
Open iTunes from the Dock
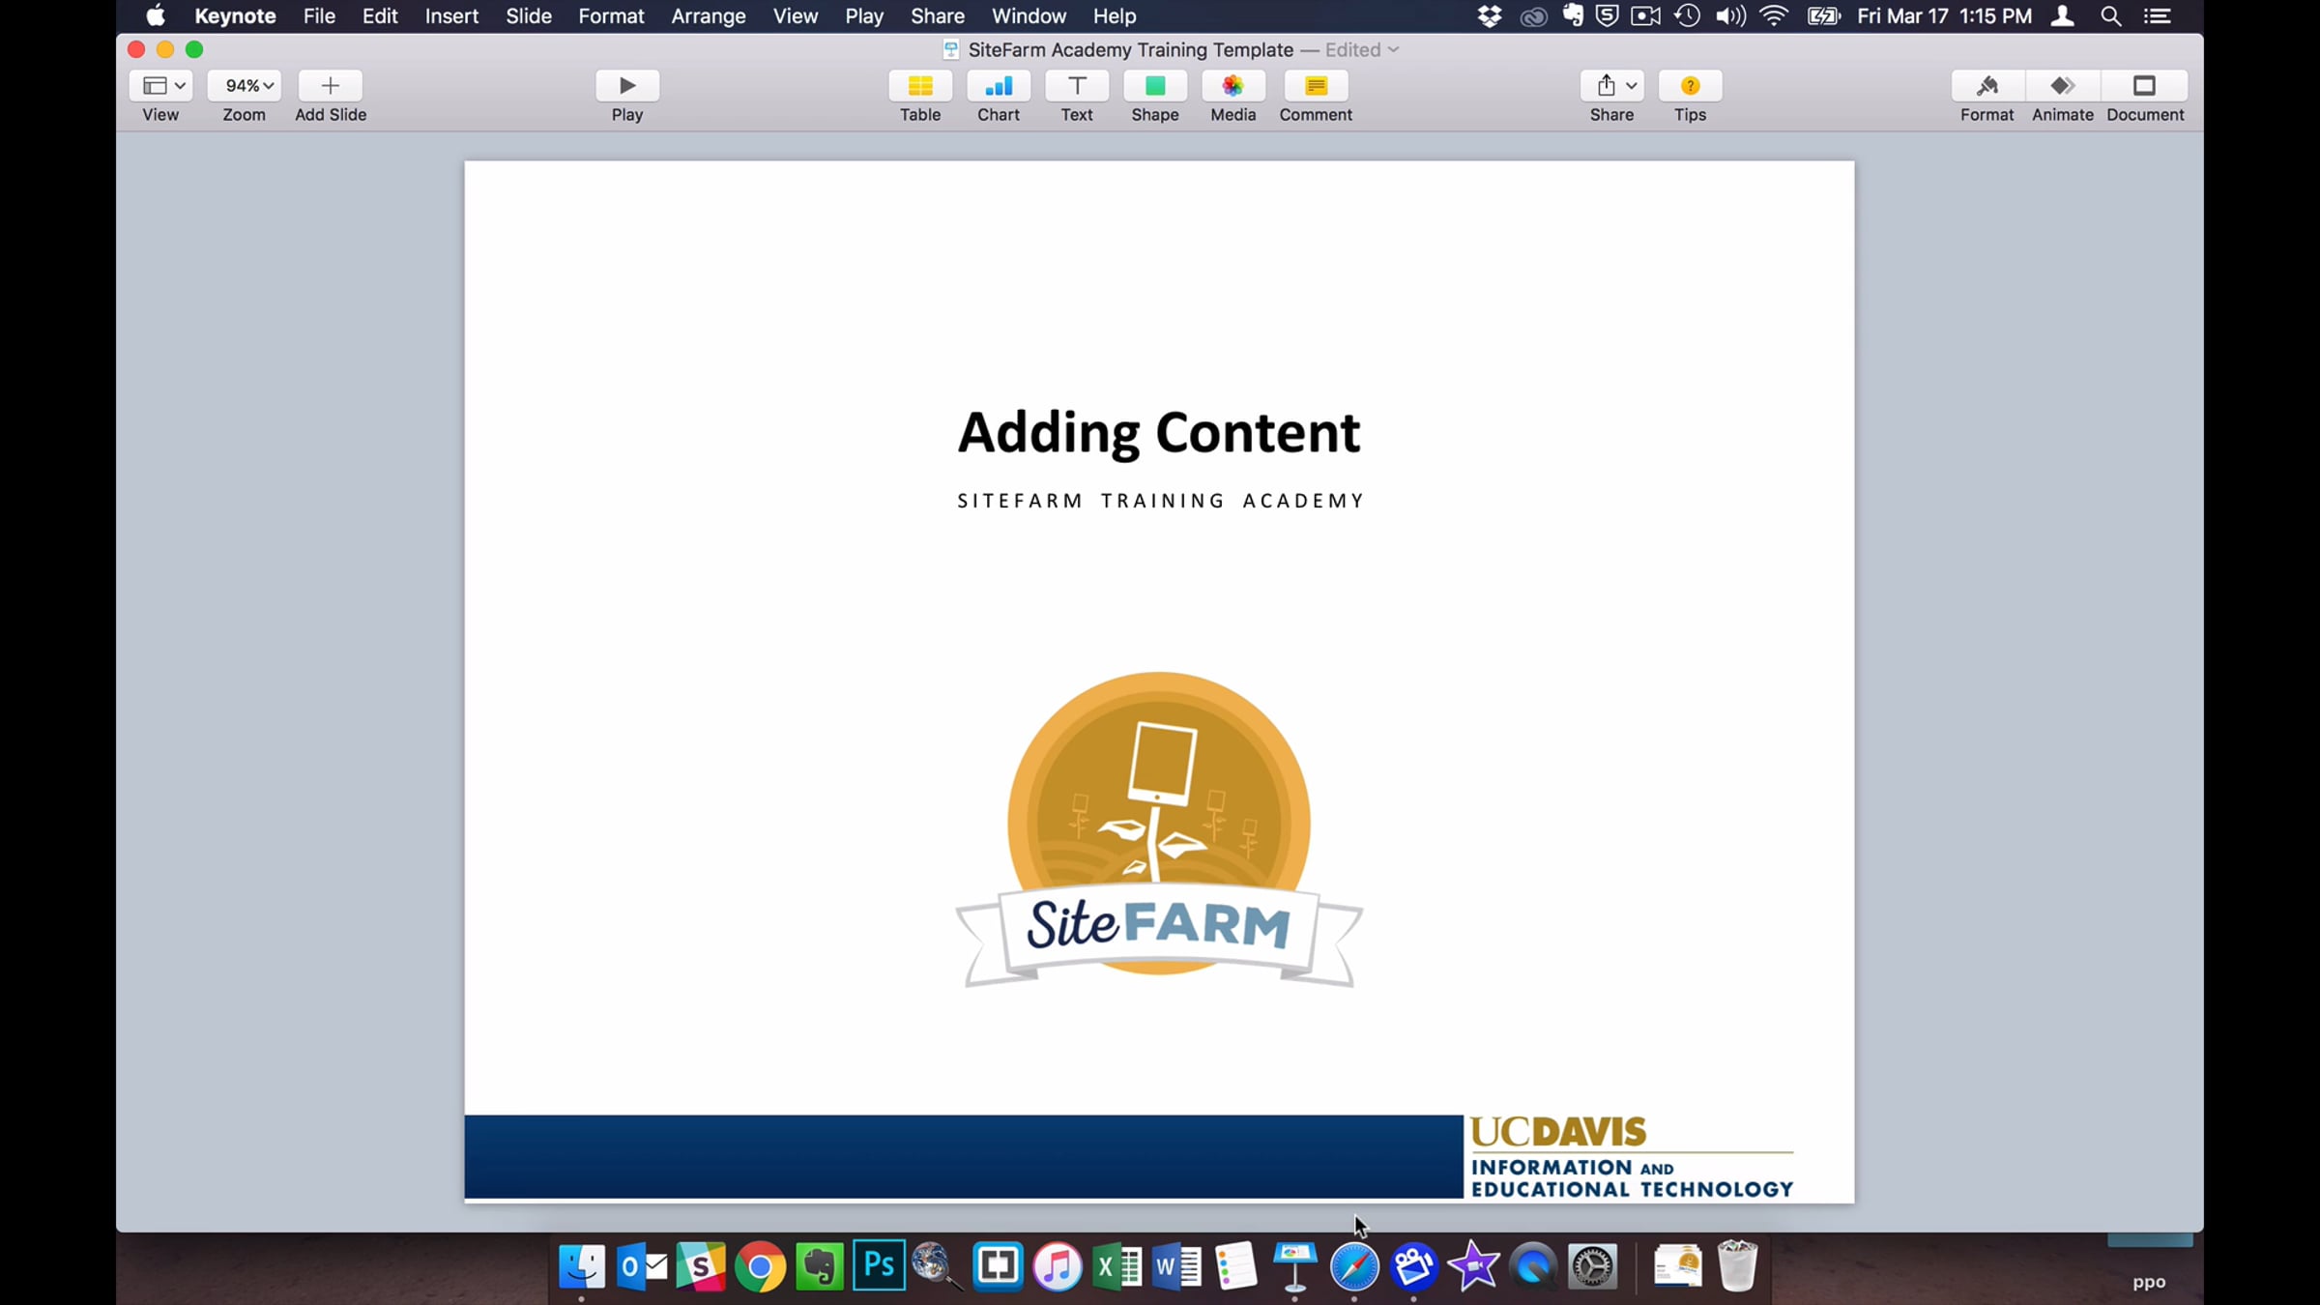point(1058,1266)
